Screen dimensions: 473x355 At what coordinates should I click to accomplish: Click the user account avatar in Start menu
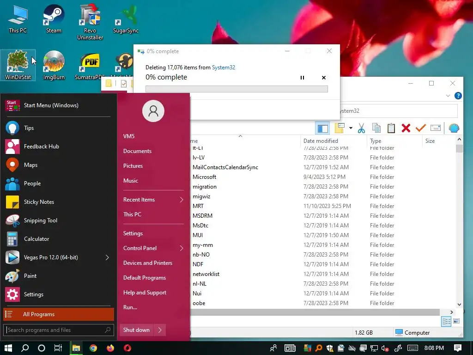153,111
